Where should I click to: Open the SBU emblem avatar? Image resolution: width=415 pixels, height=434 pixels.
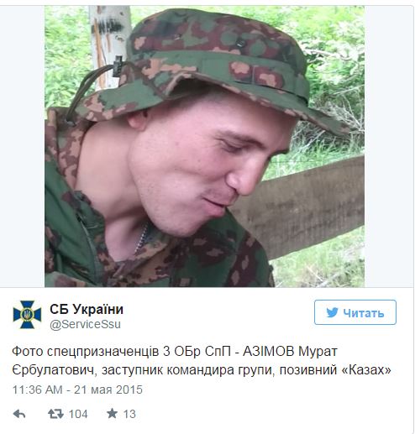(x=27, y=315)
